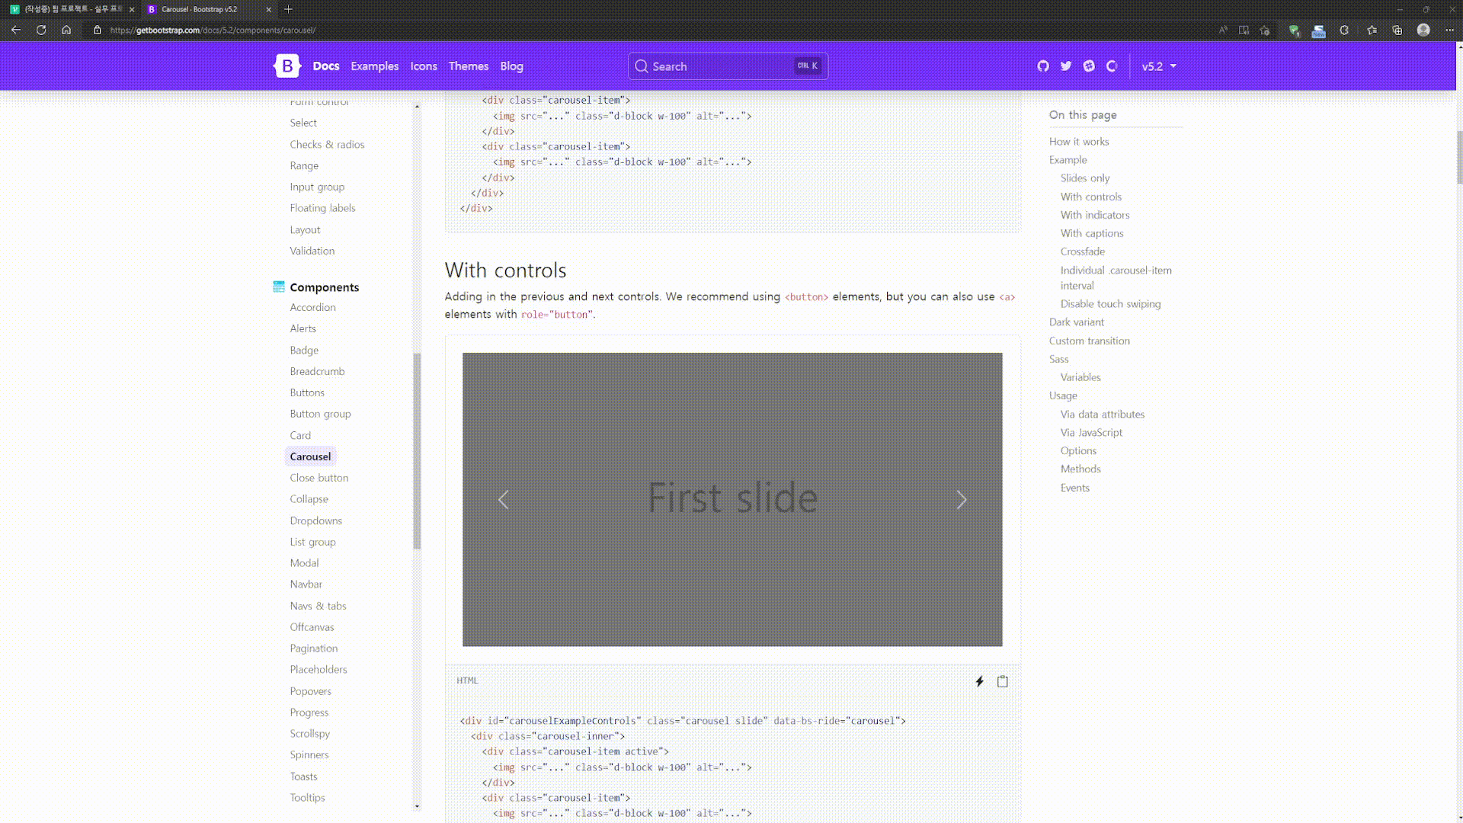Navigate to the Dropdowns sidebar link

pyautogui.click(x=315, y=520)
